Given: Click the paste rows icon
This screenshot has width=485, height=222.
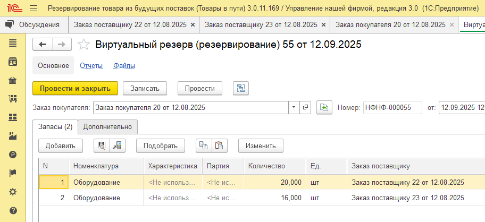Looking at the screenshot, I should point(219,145).
